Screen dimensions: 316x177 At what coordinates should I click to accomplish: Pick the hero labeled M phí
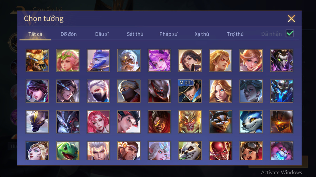(x=190, y=91)
